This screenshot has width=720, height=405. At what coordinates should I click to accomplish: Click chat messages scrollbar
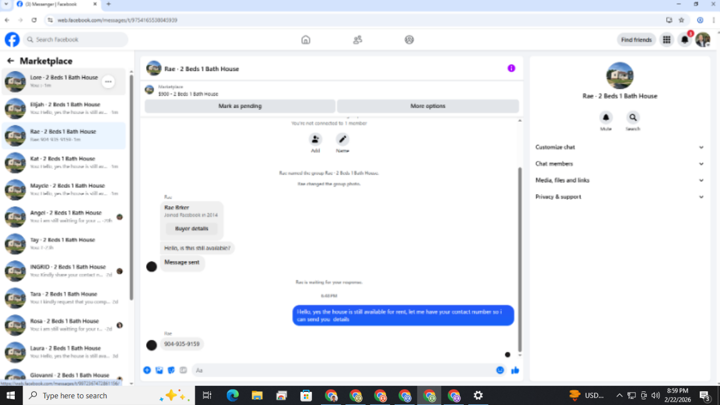tap(520, 259)
